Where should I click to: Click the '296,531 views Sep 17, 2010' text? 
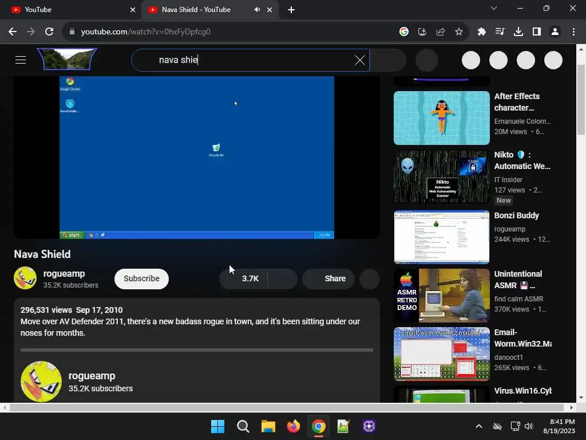[x=72, y=310]
